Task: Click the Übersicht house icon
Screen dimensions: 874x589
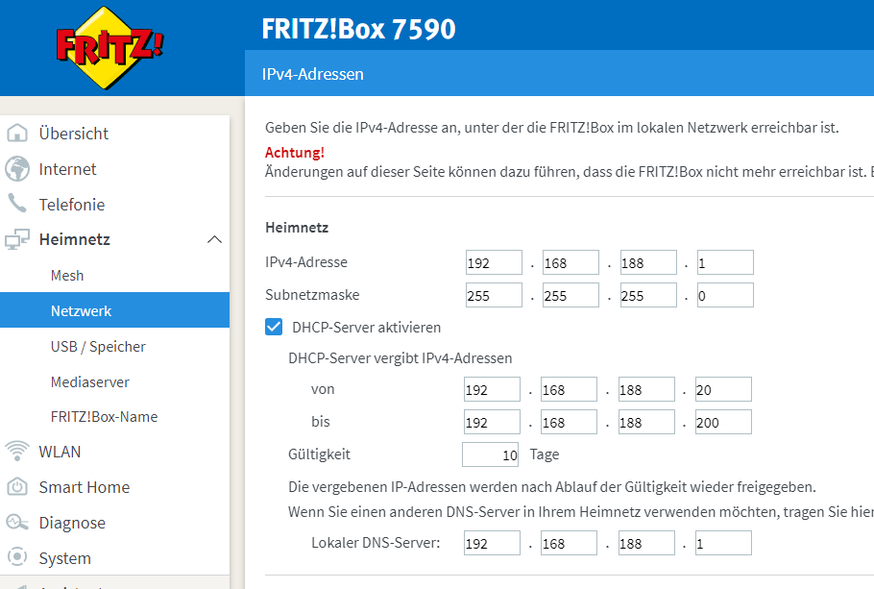Action: click(17, 133)
